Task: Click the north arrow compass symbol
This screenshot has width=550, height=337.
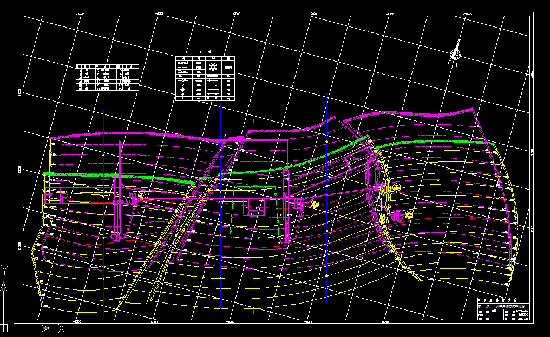Action: tap(455, 53)
